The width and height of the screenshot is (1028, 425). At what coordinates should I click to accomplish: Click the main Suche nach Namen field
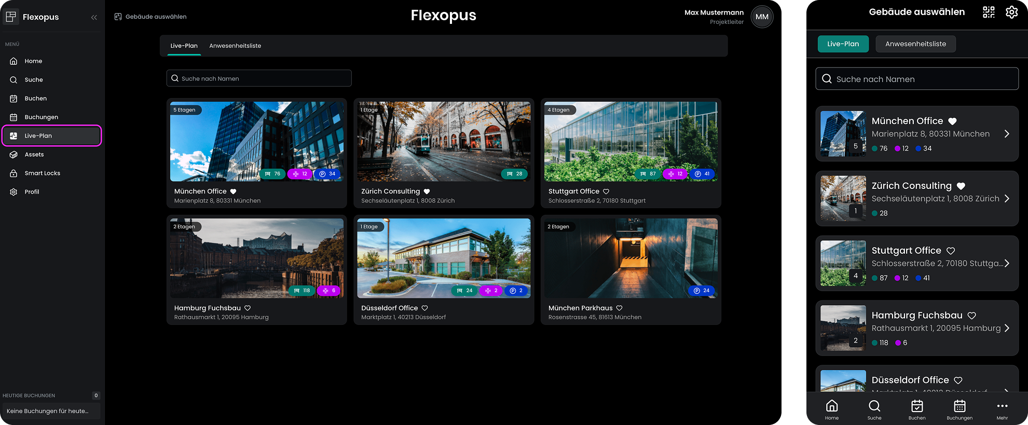click(259, 78)
